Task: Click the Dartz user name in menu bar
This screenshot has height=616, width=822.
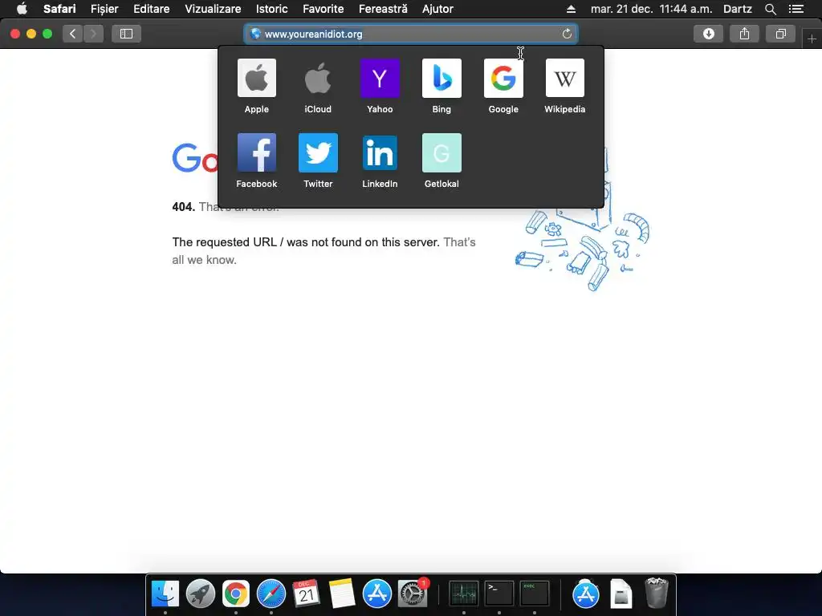Action: [x=737, y=9]
